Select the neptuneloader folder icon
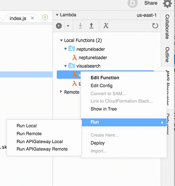 [x=71, y=49]
